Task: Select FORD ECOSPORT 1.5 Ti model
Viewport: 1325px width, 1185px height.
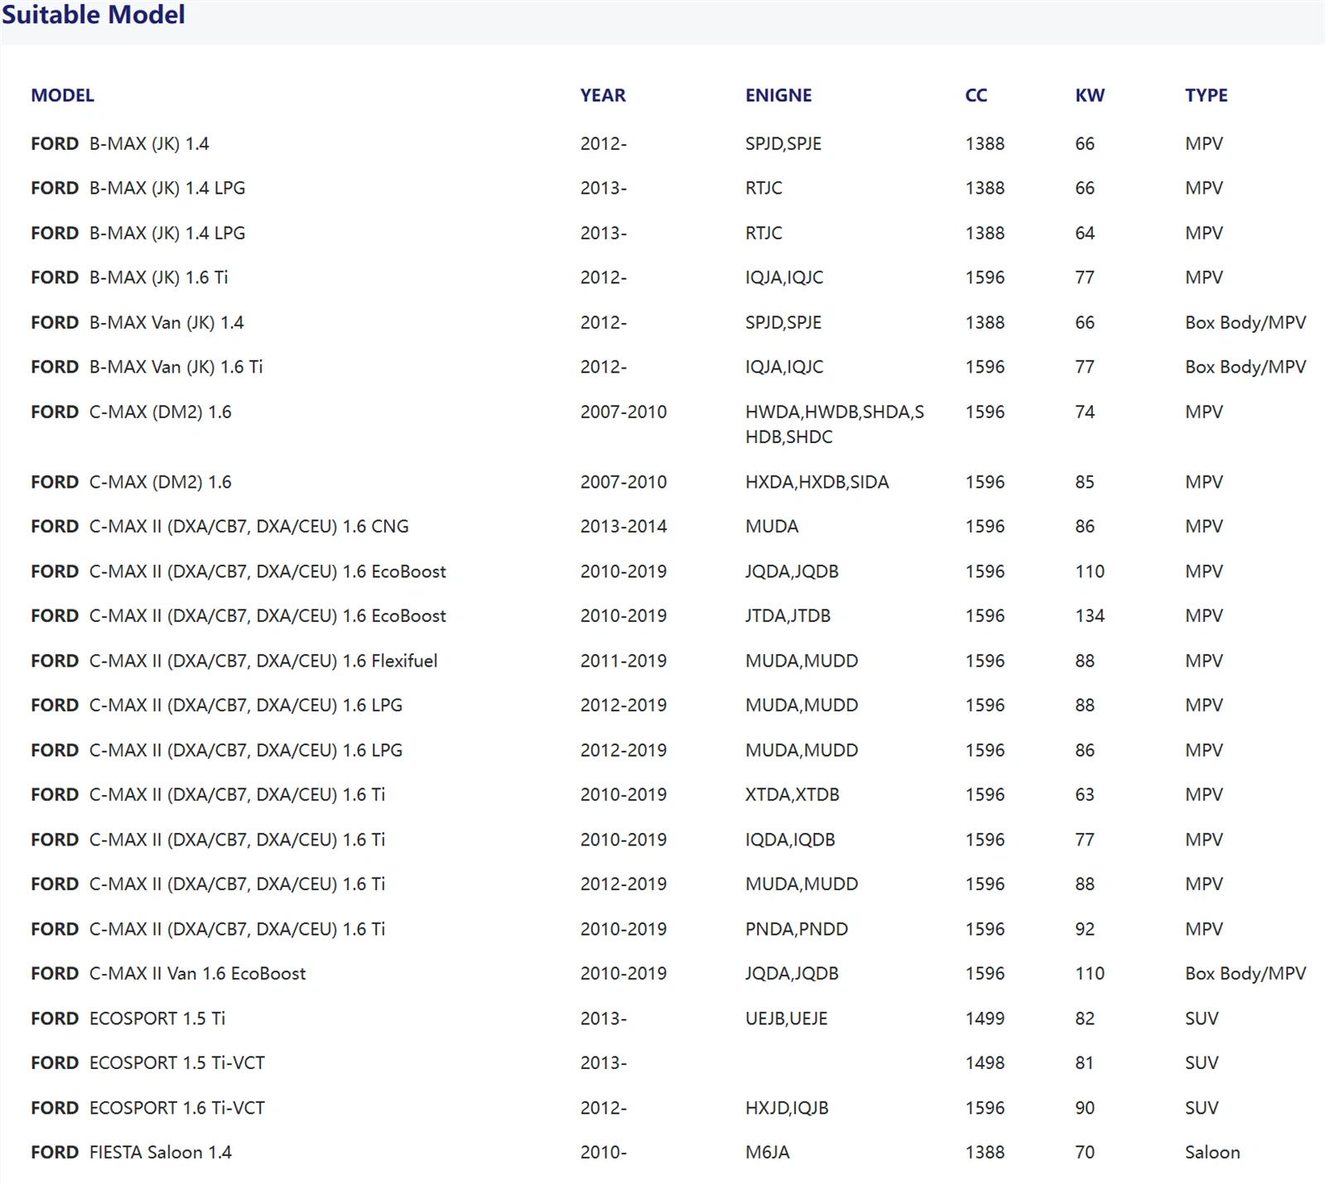Action: [x=128, y=1019]
